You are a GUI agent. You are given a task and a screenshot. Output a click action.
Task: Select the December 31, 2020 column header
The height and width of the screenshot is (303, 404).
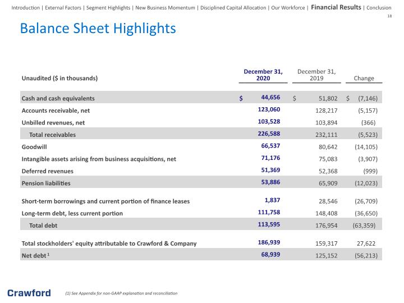[263, 75]
